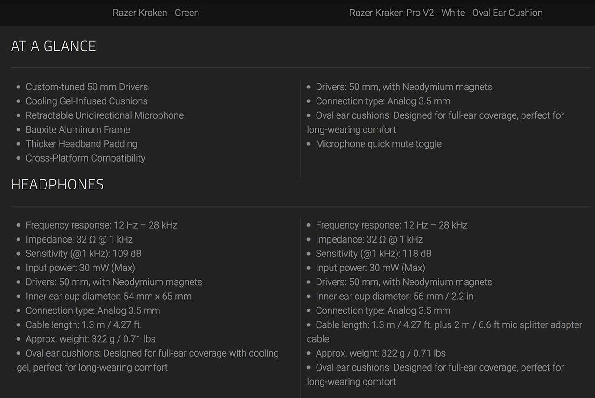
Task: Click the Sensitivity 118 dB specification
Action: pos(374,254)
